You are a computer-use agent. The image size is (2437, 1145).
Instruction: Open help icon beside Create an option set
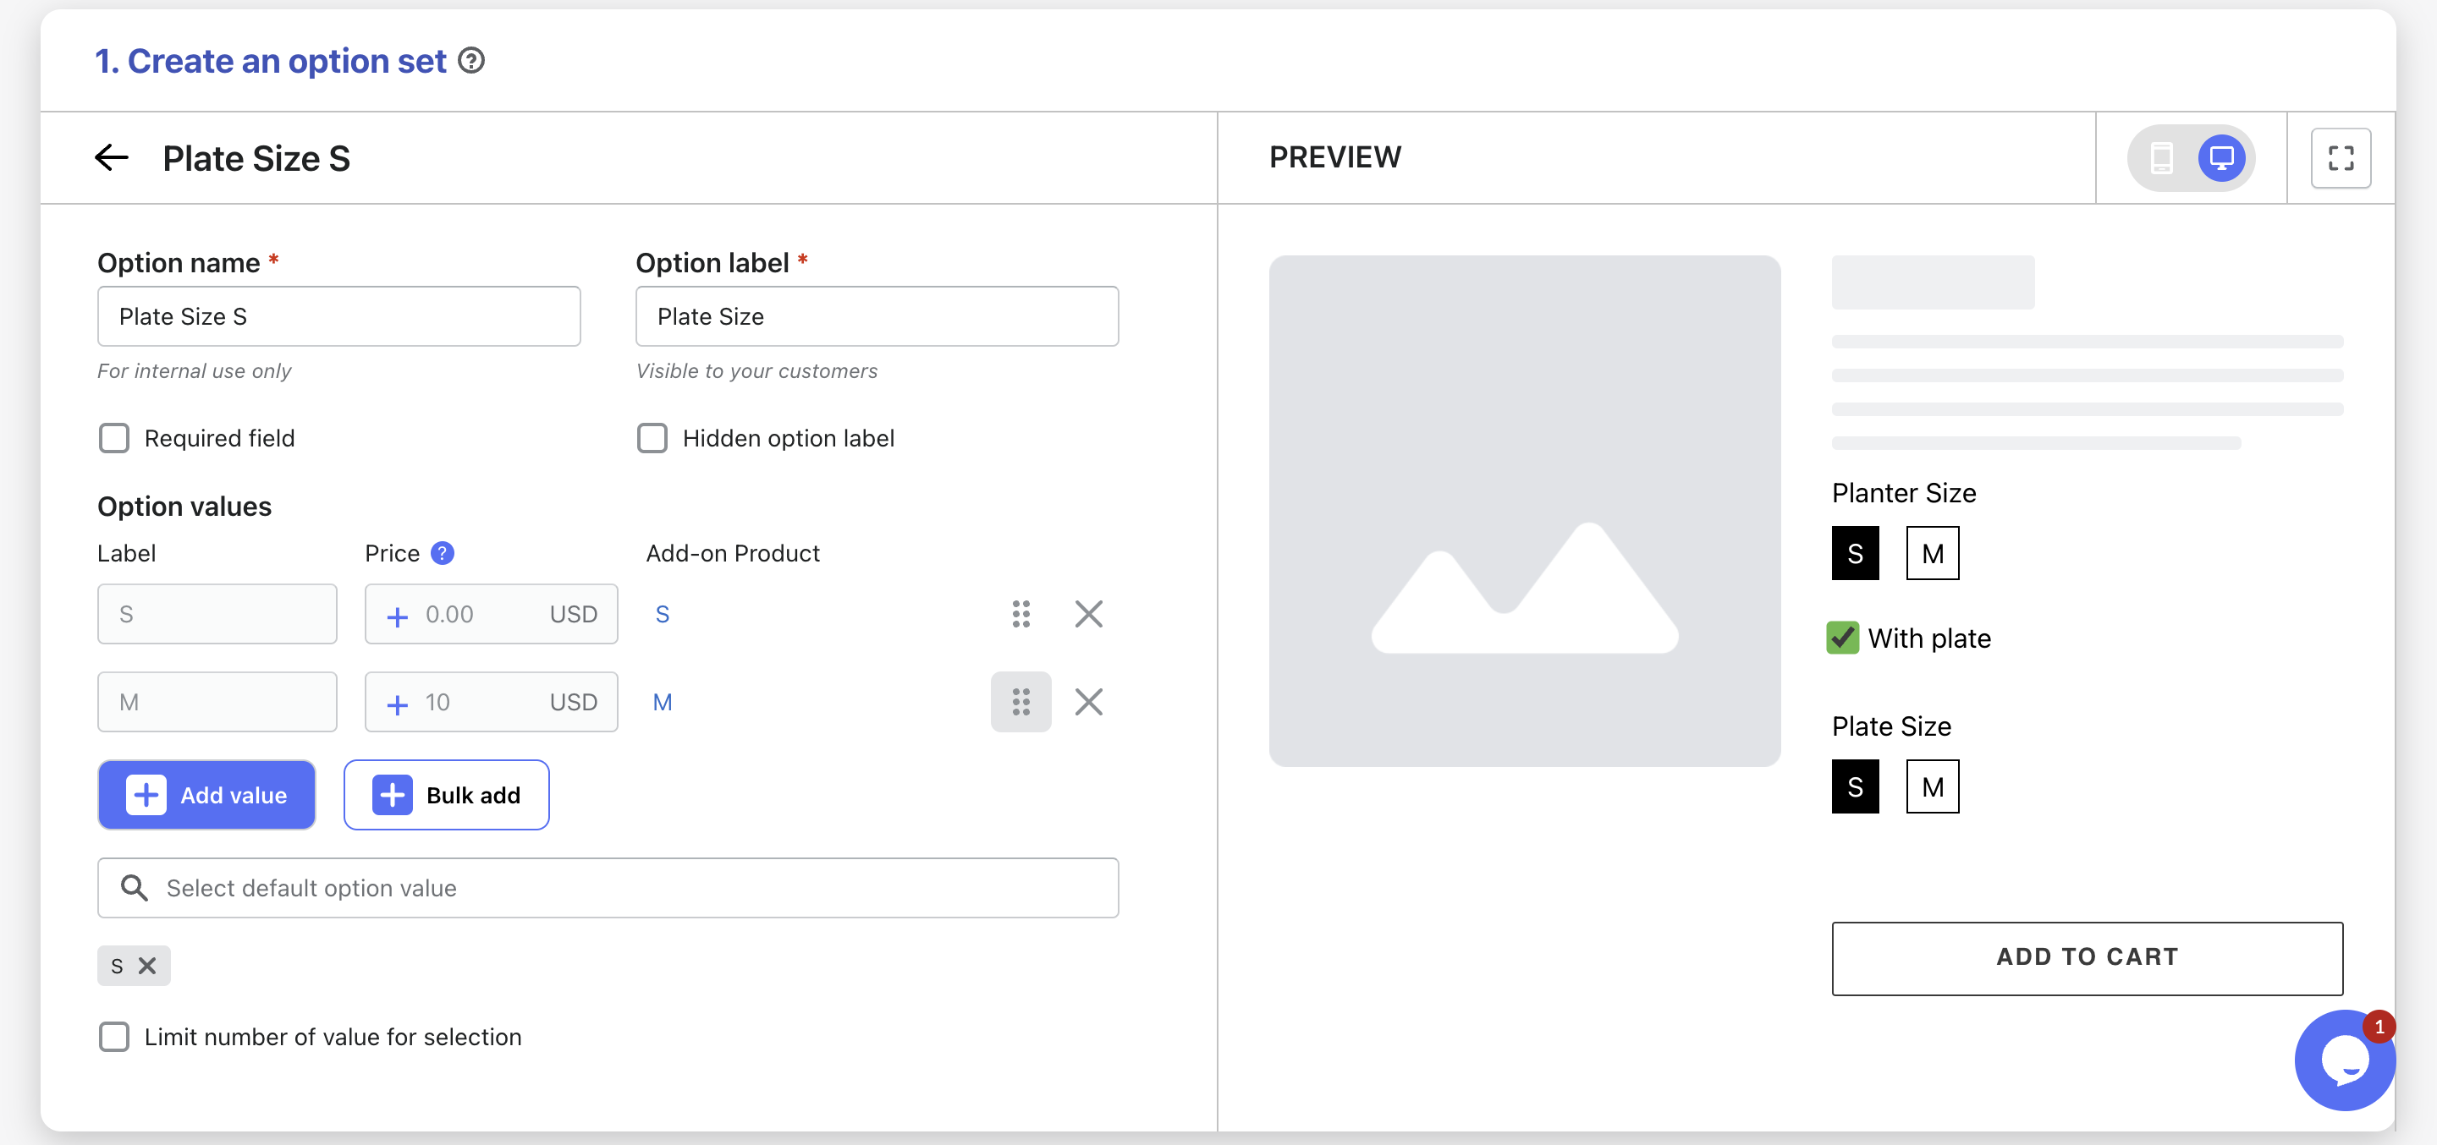coord(471,62)
